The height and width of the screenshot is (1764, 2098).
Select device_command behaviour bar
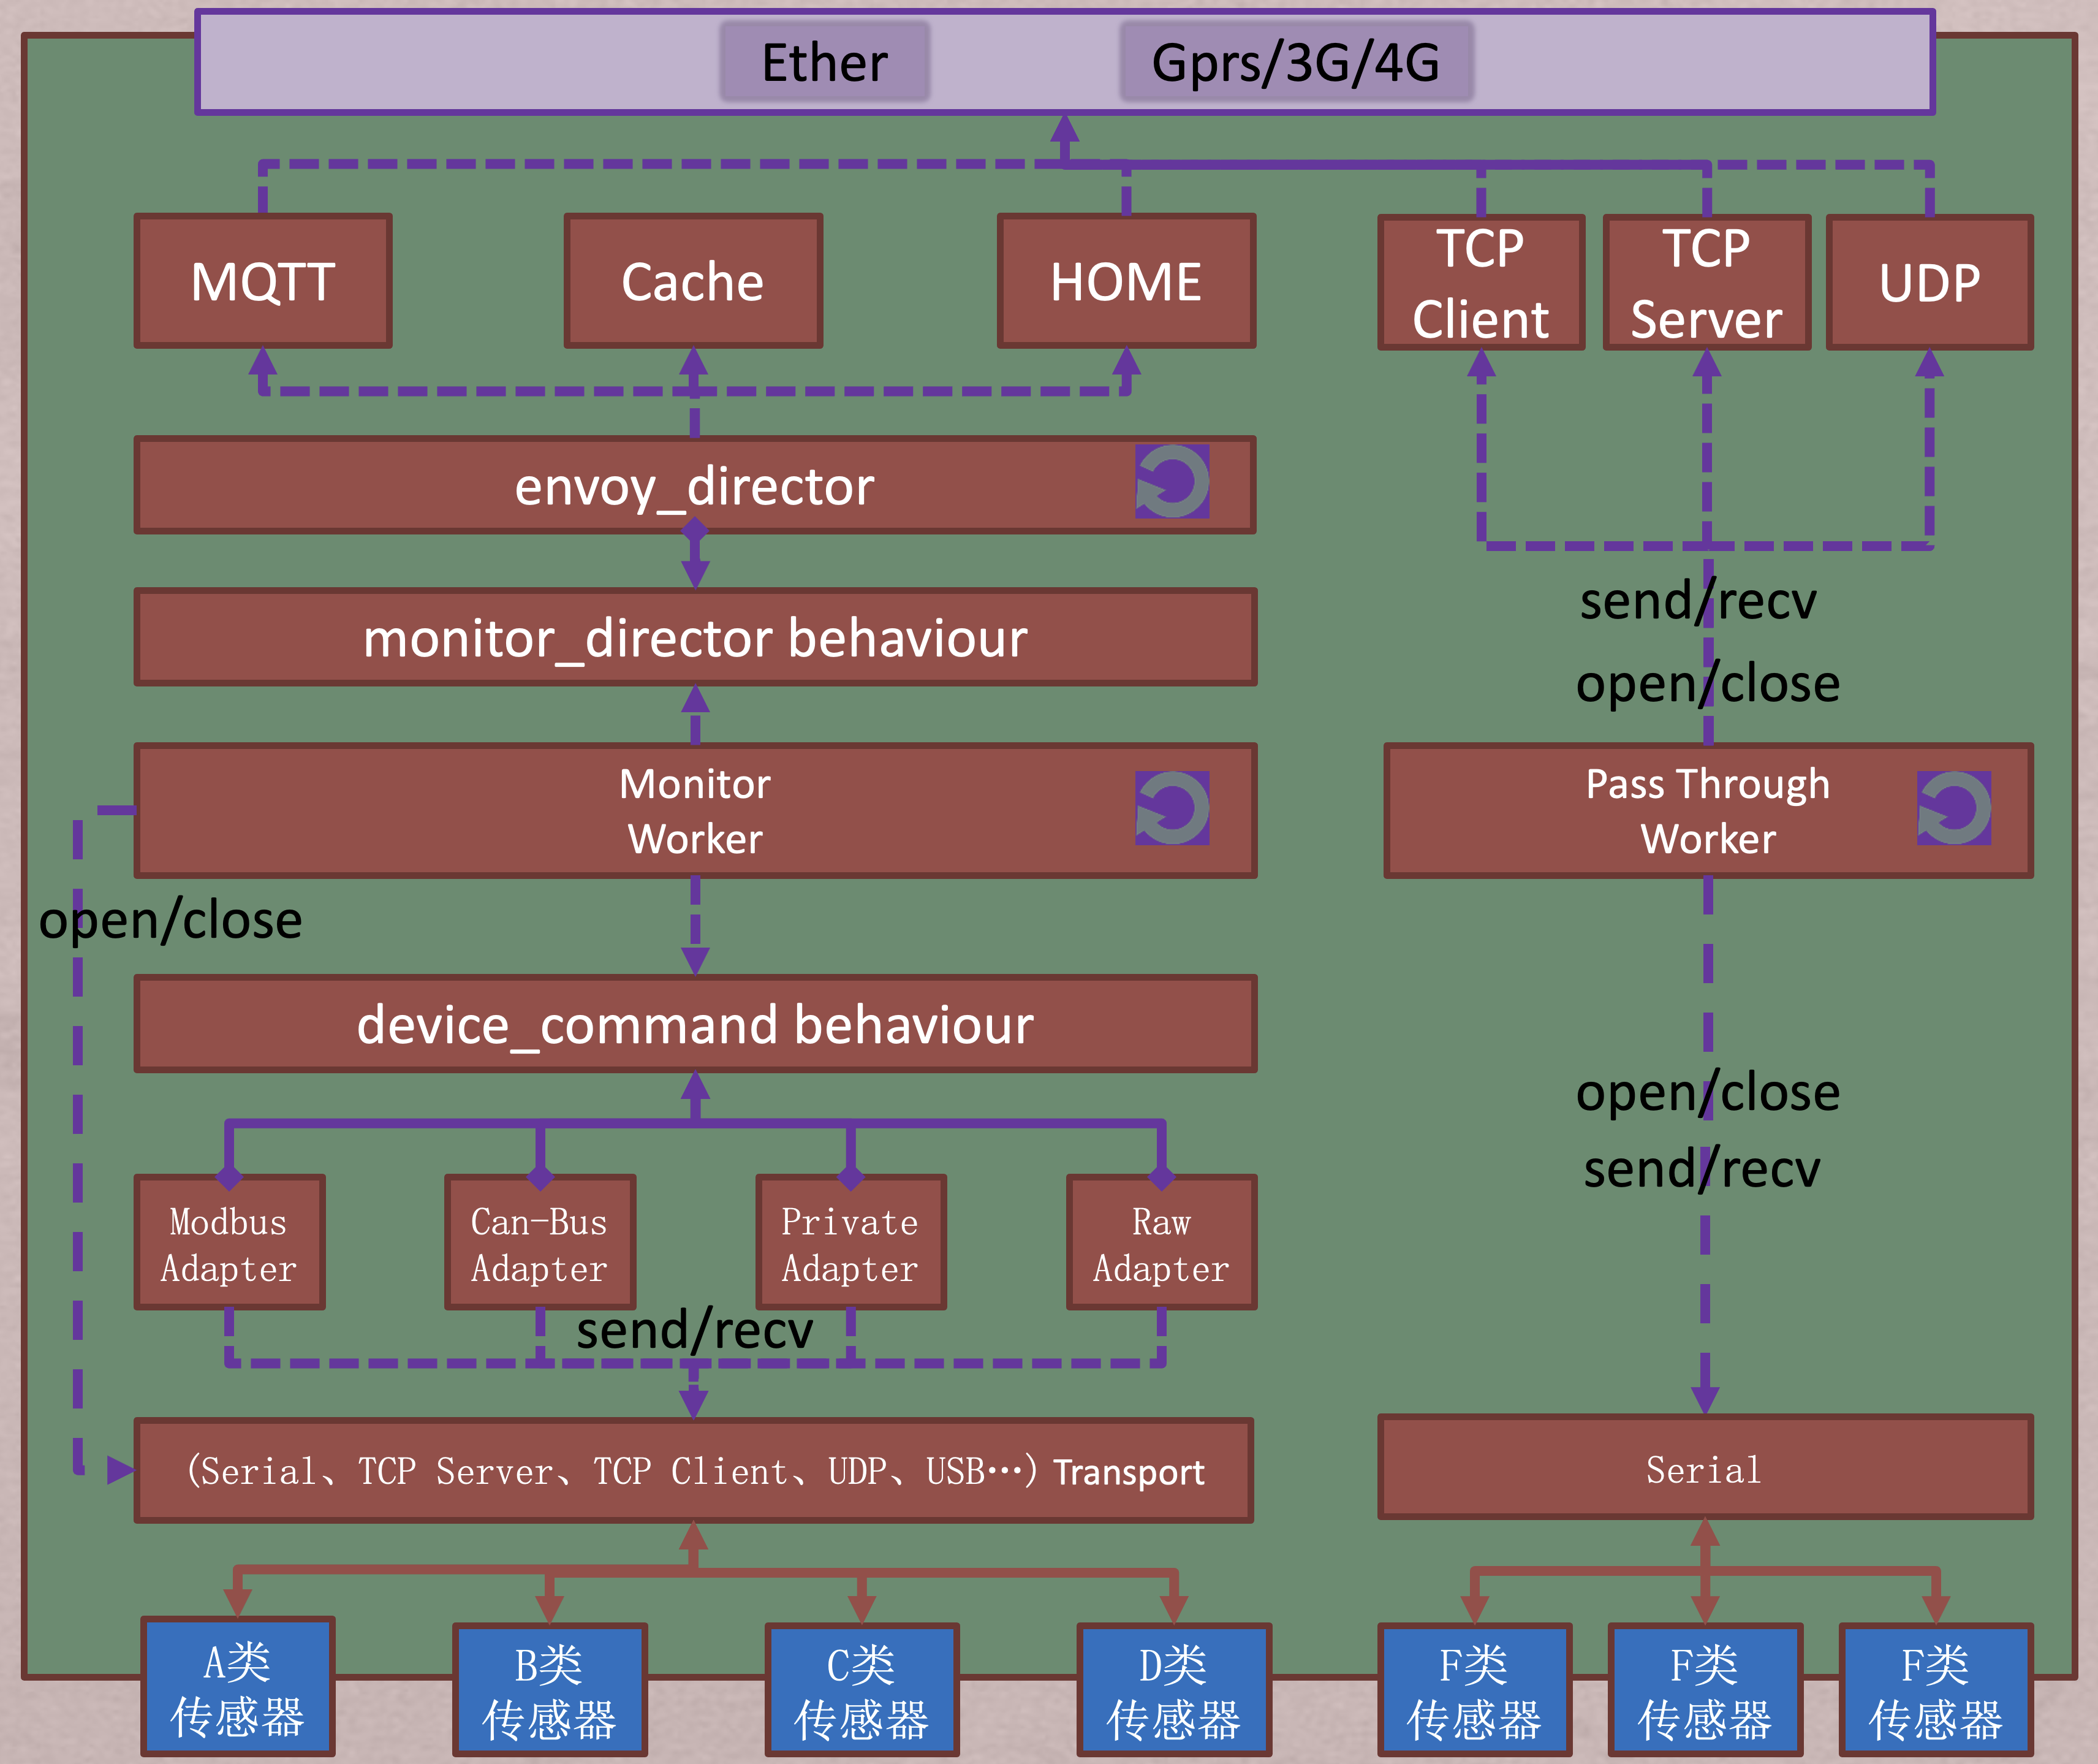pyautogui.click(x=695, y=1024)
